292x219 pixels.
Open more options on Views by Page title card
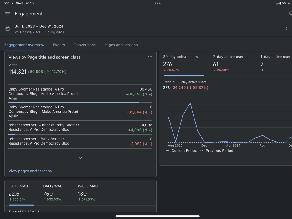point(150,57)
